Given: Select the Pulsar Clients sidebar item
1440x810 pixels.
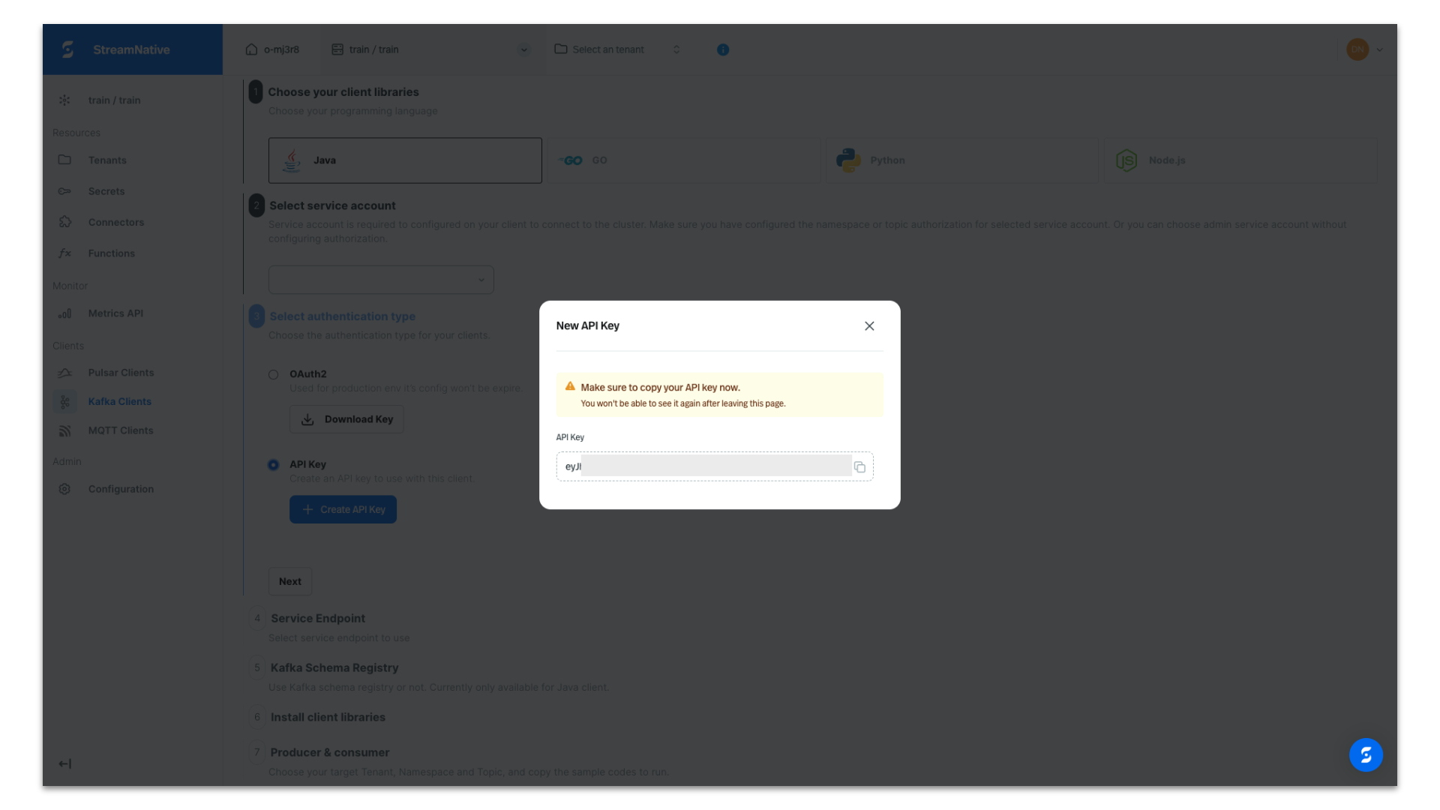Looking at the screenshot, I should click(x=120, y=372).
